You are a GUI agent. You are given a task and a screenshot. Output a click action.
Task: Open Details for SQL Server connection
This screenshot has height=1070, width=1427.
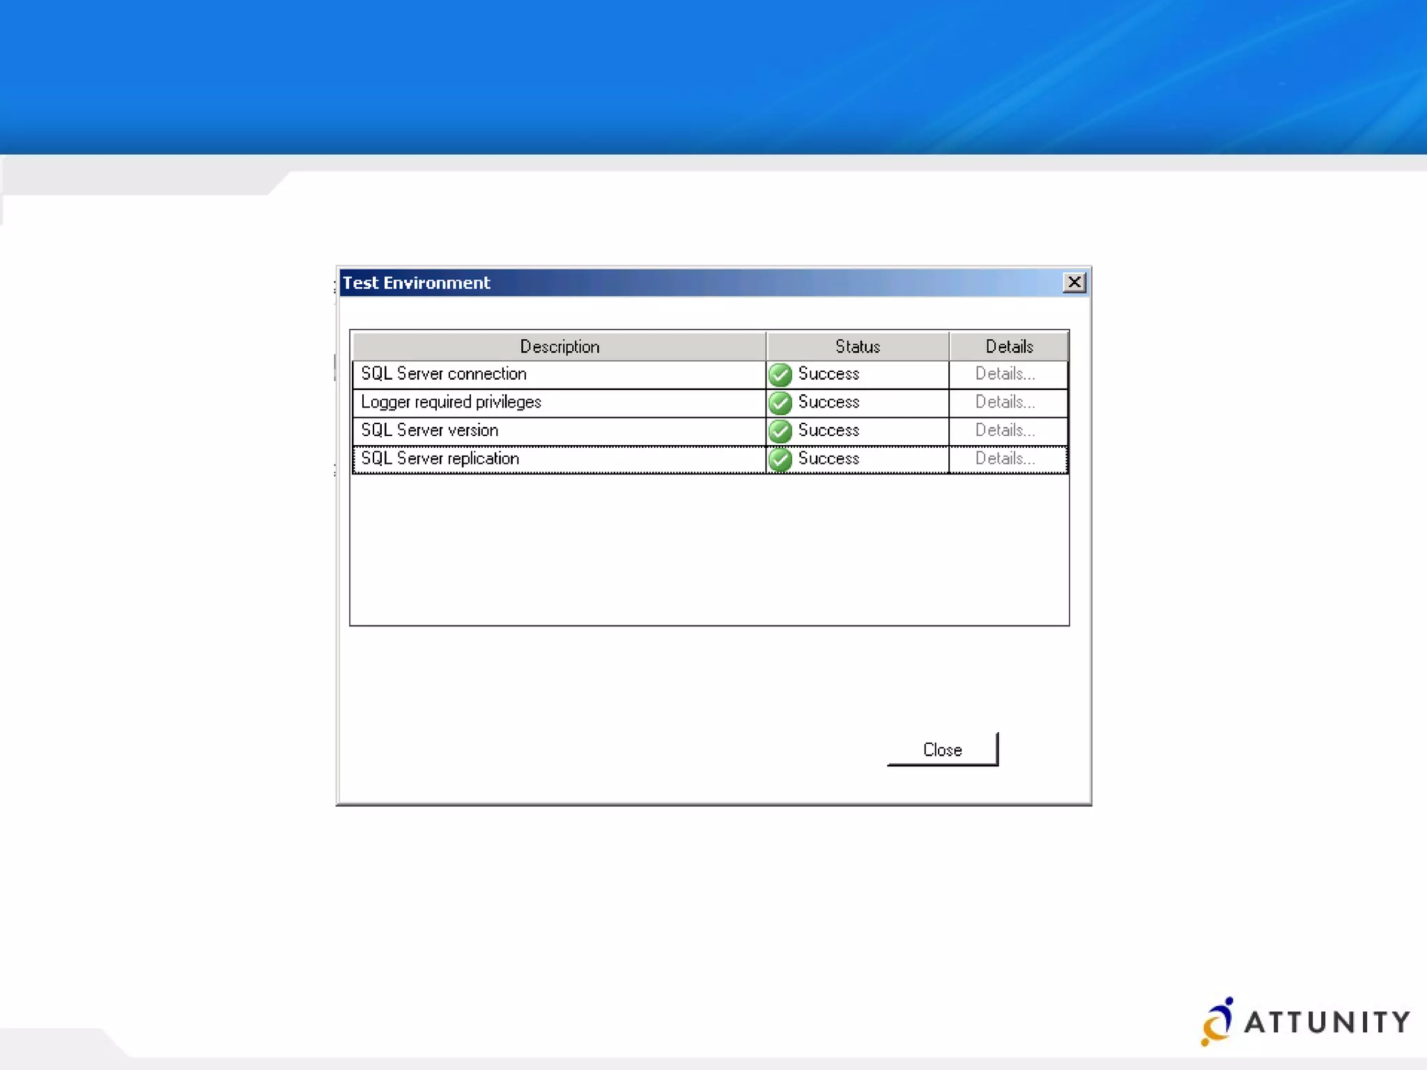[1005, 374]
